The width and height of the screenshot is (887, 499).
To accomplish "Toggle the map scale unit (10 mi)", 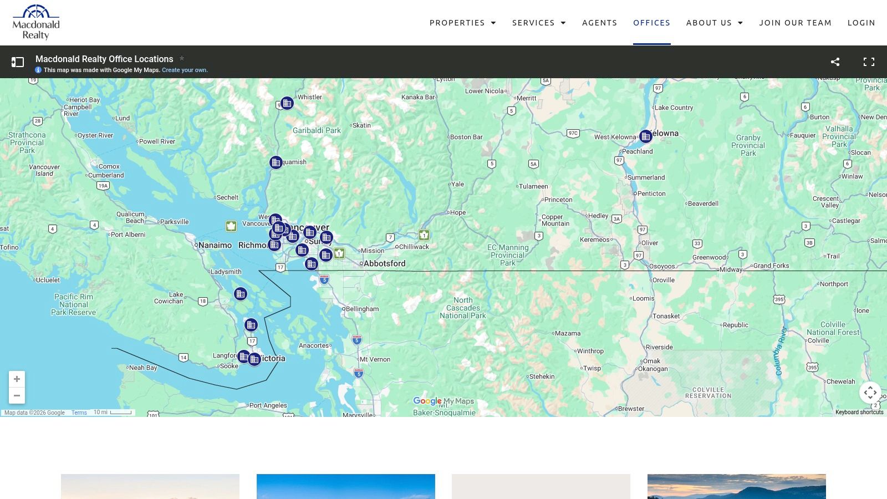I will click(x=113, y=413).
